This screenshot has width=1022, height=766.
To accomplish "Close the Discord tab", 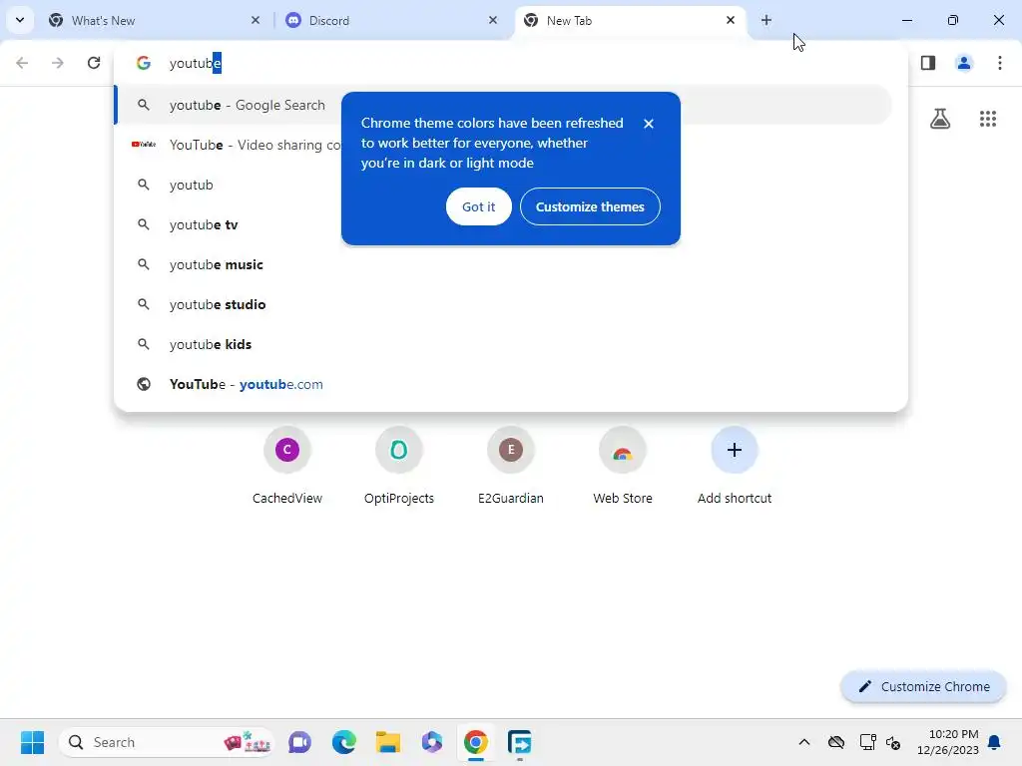I will pyautogui.click(x=493, y=20).
